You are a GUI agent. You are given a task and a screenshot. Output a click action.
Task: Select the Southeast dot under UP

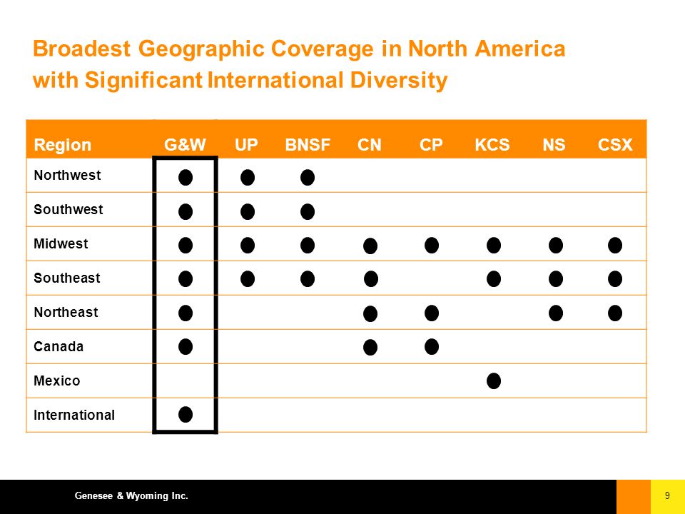[x=248, y=279]
